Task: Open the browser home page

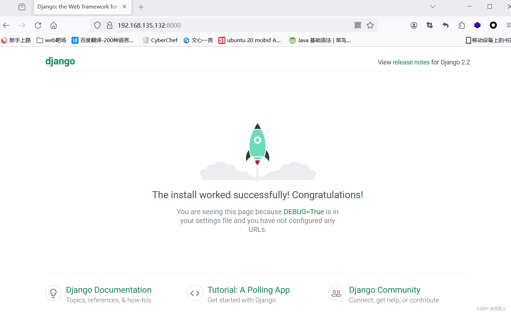Action: click(54, 25)
